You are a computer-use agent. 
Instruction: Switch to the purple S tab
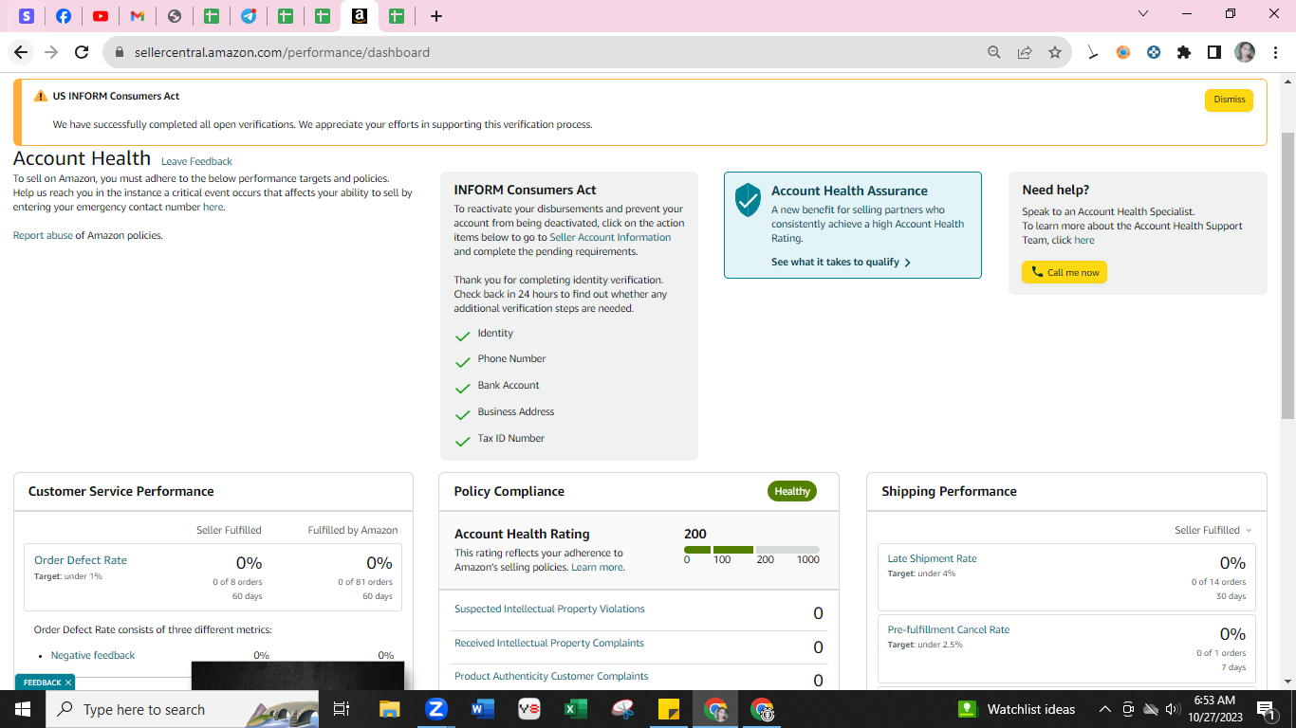(27, 16)
